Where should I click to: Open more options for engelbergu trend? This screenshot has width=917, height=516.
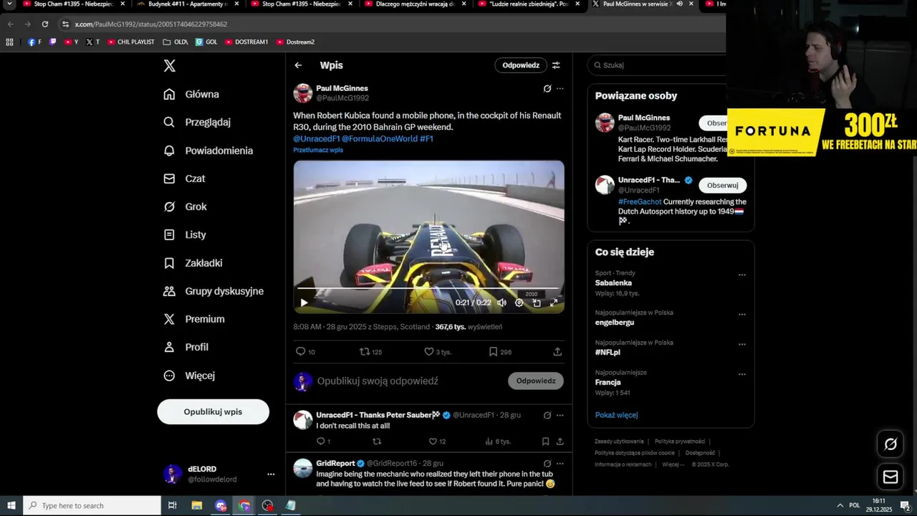click(x=742, y=314)
